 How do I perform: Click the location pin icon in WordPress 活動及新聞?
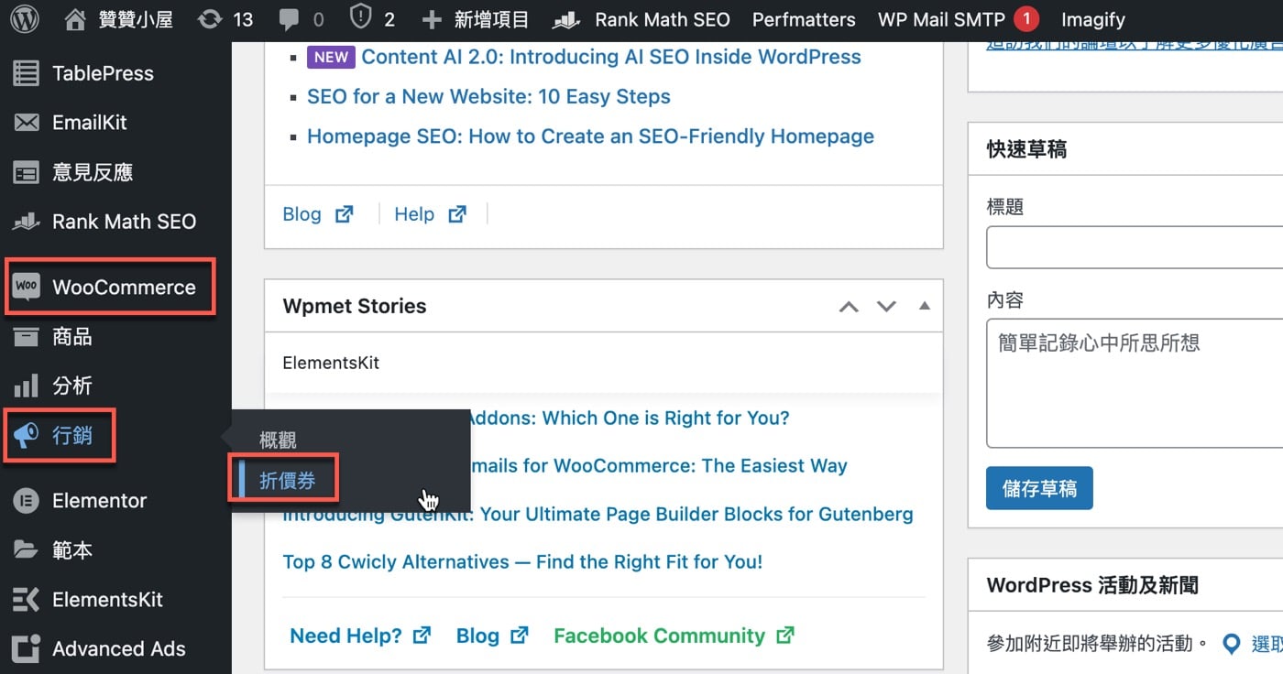(x=1233, y=644)
